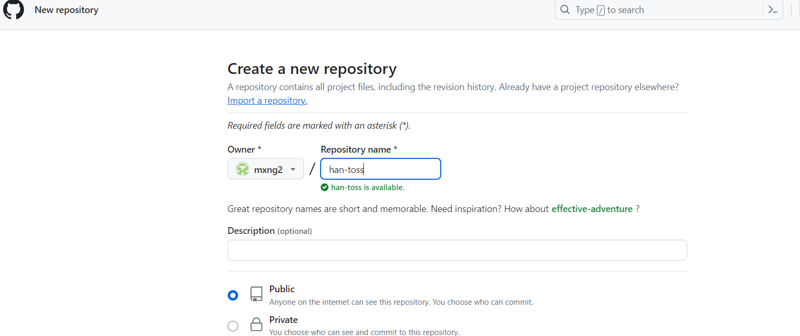Click the Public repository book icon

[x=256, y=294]
